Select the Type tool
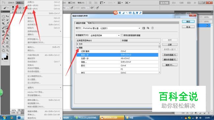Screen dimensions: 214x120 coord(7,43)
